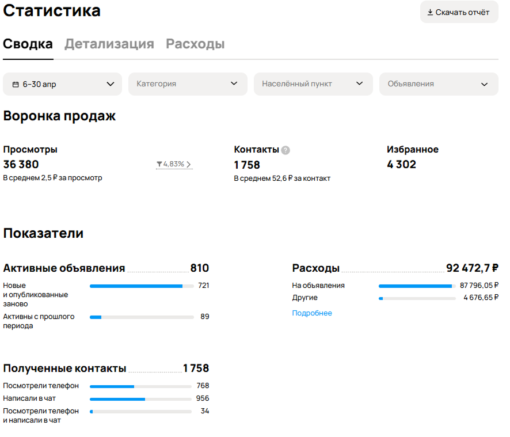Switch to the «Расходы» tab
Viewport: 510px width, 437px height.
pyautogui.click(x=195, y=43)
